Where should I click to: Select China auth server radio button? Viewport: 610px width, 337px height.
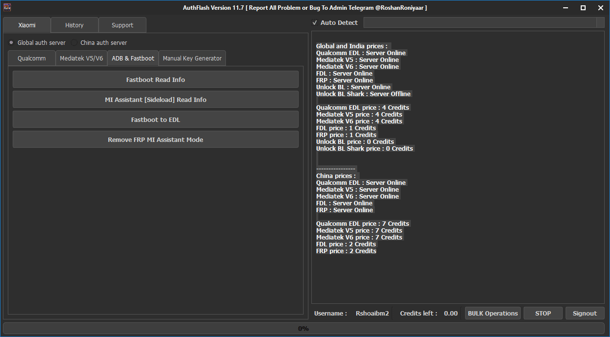click(x=74, y=43)
